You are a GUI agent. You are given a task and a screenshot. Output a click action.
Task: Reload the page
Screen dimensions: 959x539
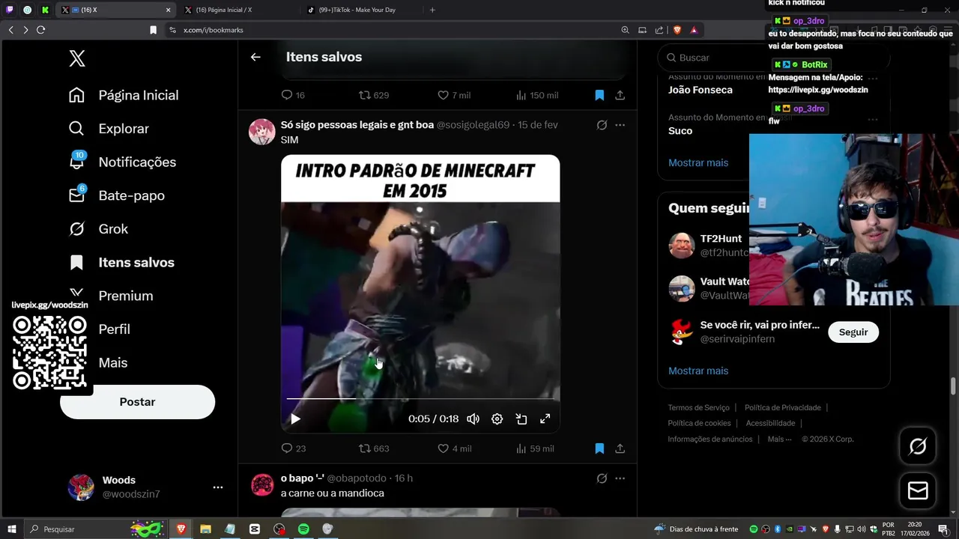point(40,30)
